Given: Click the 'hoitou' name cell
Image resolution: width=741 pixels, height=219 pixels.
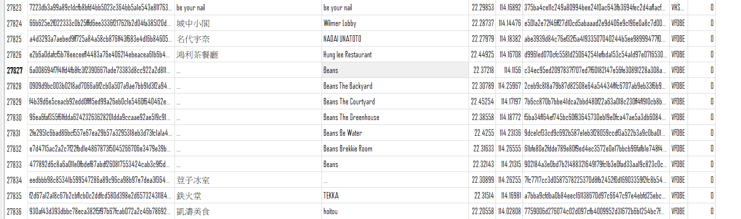Looking at the screenshot, I should click(395, 212).
